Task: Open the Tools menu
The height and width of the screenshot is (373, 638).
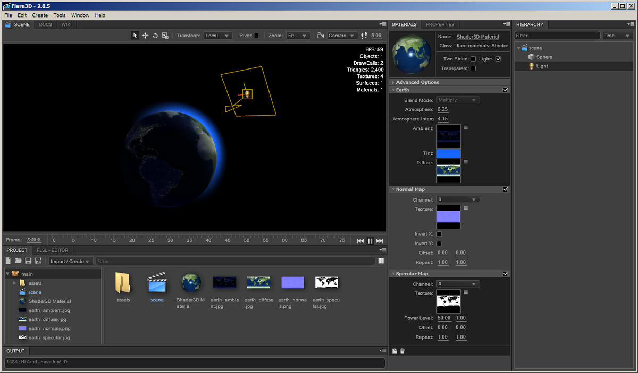Action: click(x=60, y=15)
